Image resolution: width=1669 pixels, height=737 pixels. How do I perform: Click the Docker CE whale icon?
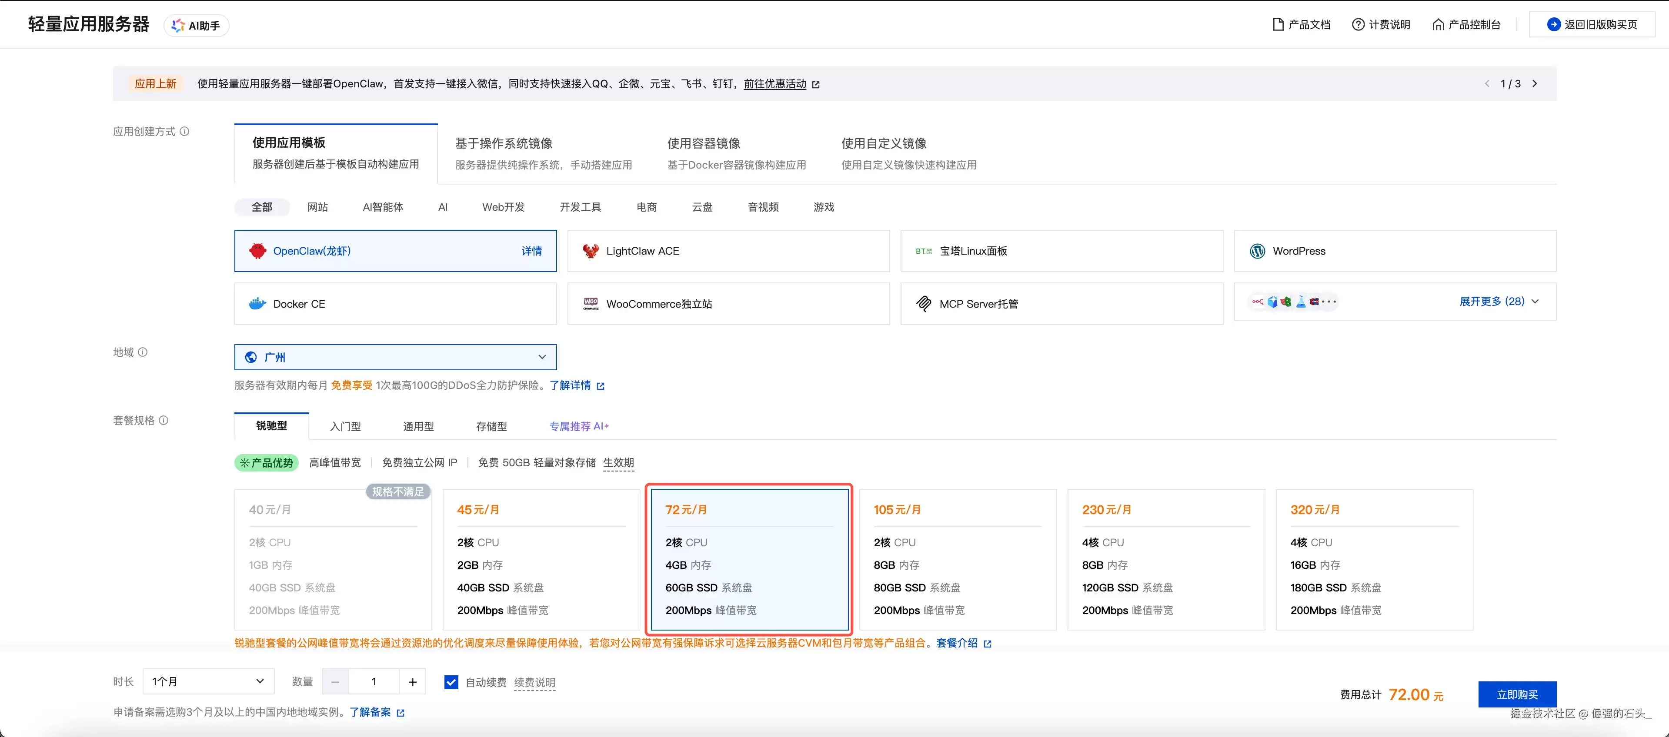tap(257, 304)
